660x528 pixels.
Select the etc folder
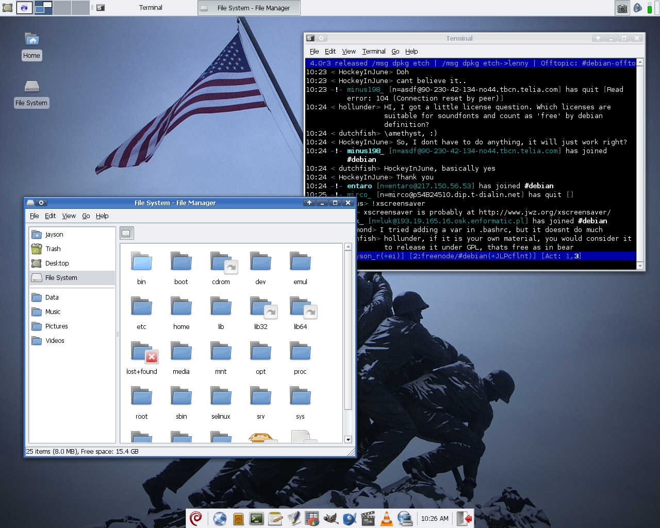pyautogui.click(x=141, y=313)
